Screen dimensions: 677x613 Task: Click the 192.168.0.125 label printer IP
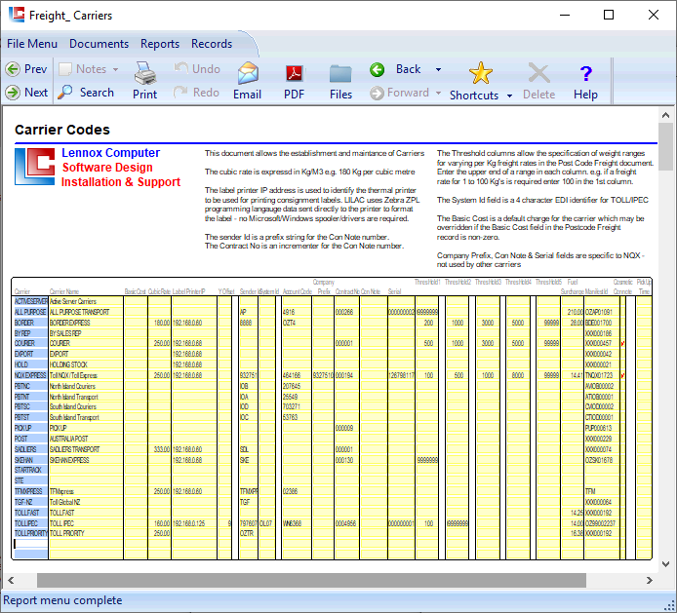pyautogui.click(x=188, y=523)
